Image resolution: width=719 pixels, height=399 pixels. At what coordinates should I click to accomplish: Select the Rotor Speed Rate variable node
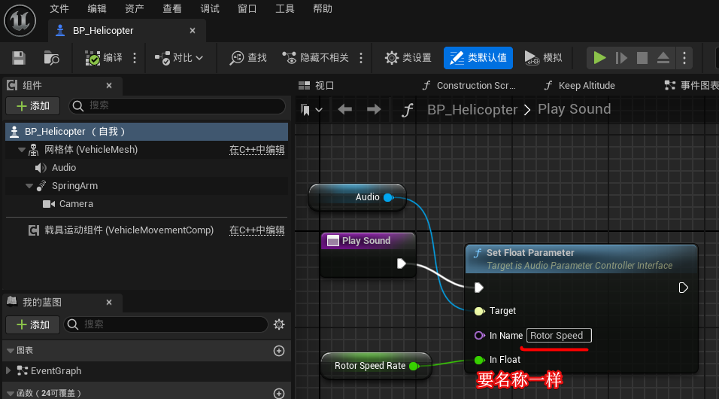376,366
